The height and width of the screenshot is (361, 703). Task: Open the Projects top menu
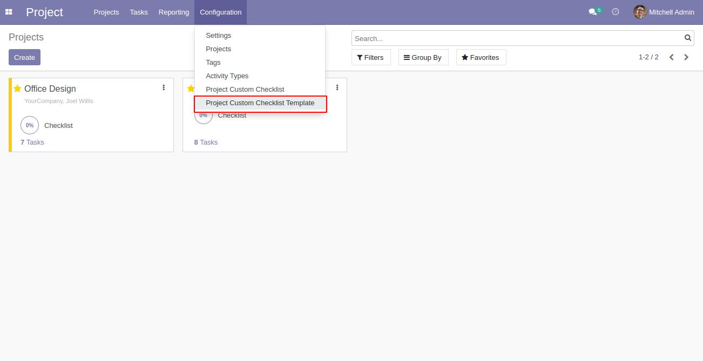pyautogui.click(x=106, y=12)
